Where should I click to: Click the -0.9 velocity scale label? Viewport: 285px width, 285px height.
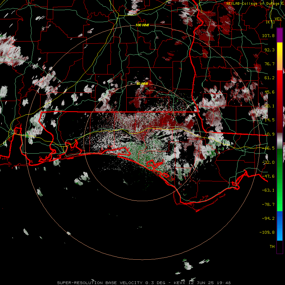(x=269, y=134)
